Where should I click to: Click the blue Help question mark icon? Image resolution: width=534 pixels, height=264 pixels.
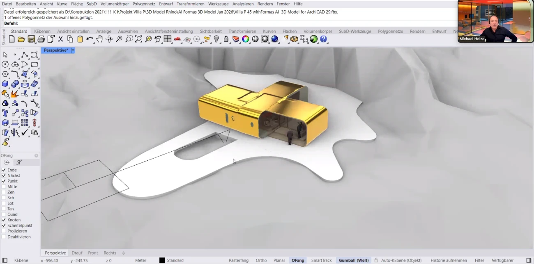(324, 39)
